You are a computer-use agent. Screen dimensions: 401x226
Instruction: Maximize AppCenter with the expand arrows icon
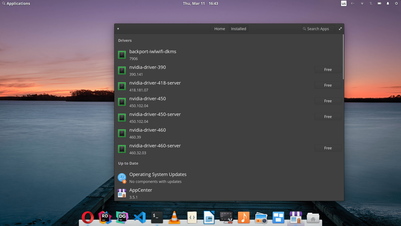click(340, 29)
